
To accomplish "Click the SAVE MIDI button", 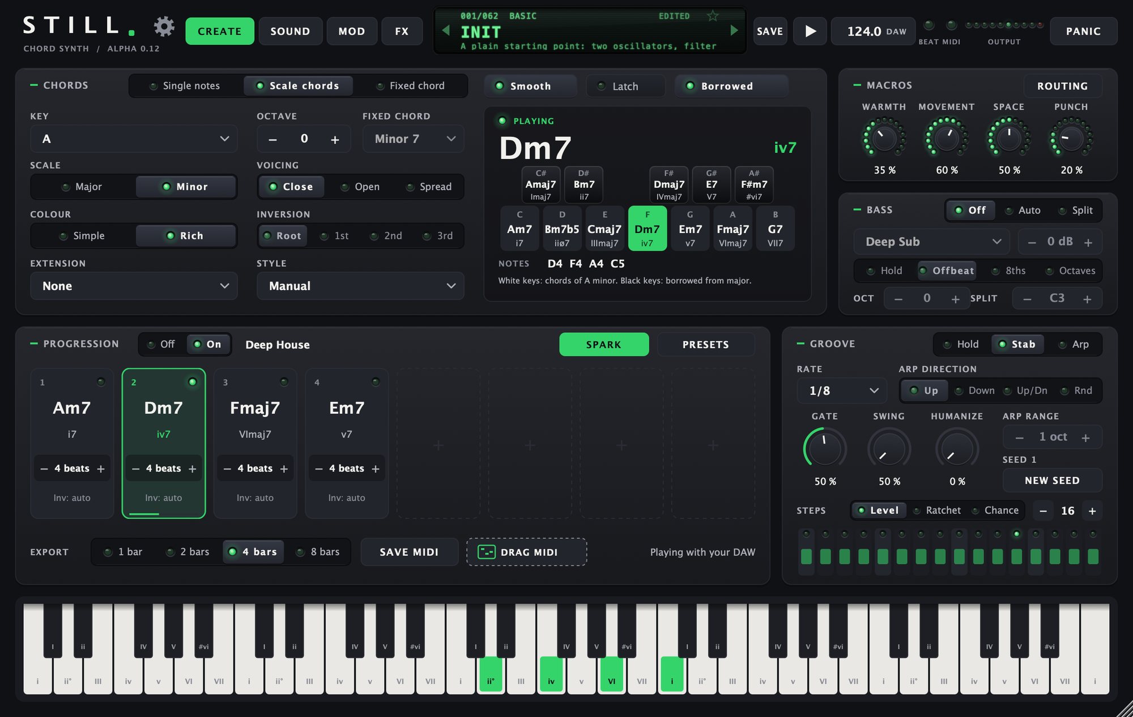I will point(409,552).
